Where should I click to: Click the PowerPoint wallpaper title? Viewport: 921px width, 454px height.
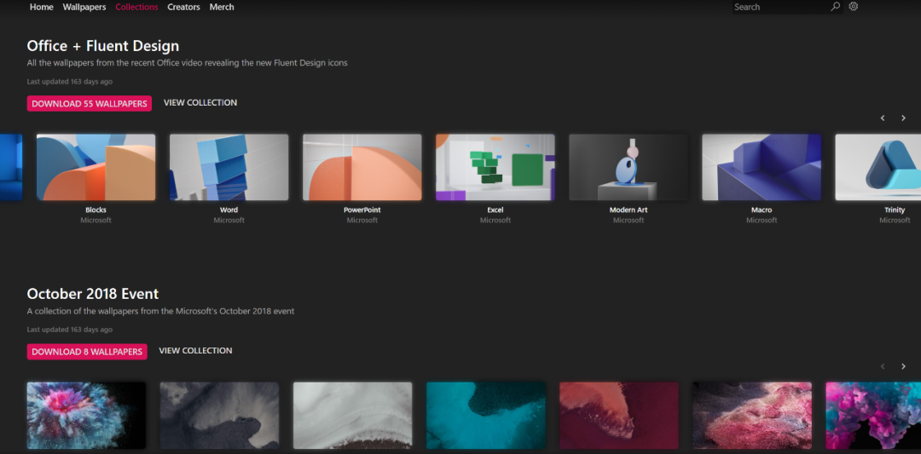coord(362,210)
